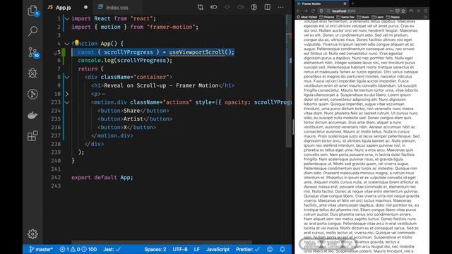Click the editor vertical scrollbar minimap
Screen dimensions: 452x254
(289, 80)
